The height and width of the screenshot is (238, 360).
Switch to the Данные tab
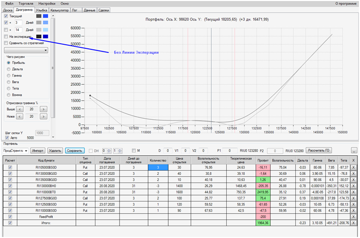point(89,10)
